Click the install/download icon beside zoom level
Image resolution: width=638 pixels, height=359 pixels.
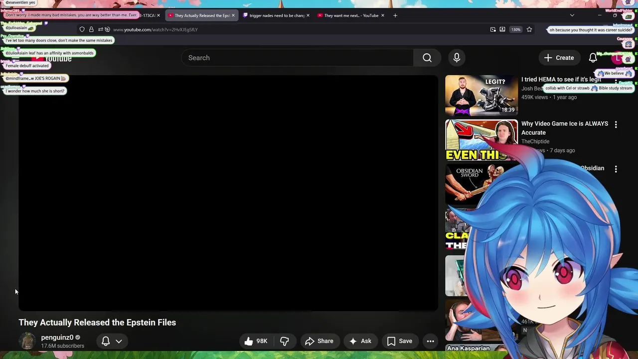point(502,29)
